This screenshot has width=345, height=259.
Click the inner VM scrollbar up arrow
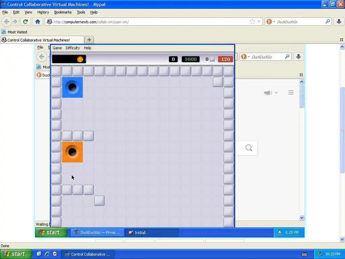pos(302,82)
